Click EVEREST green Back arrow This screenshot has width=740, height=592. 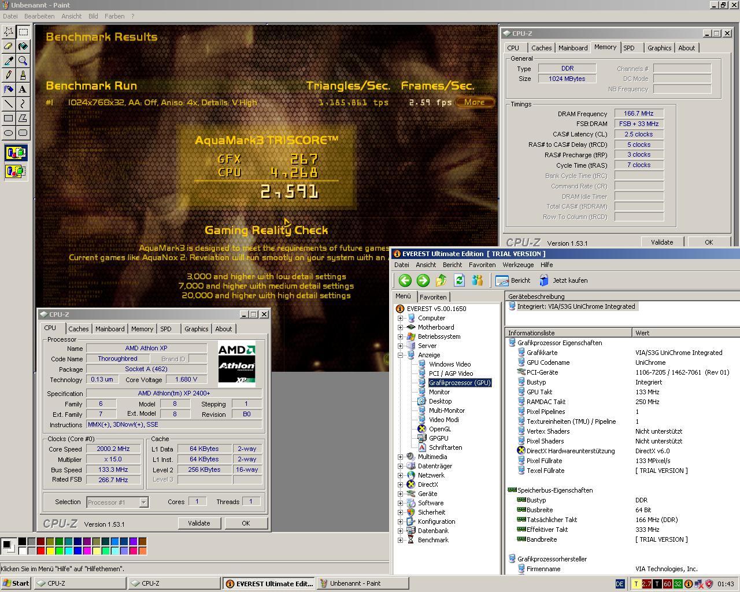pyautogui.click(x=405, y=280)
